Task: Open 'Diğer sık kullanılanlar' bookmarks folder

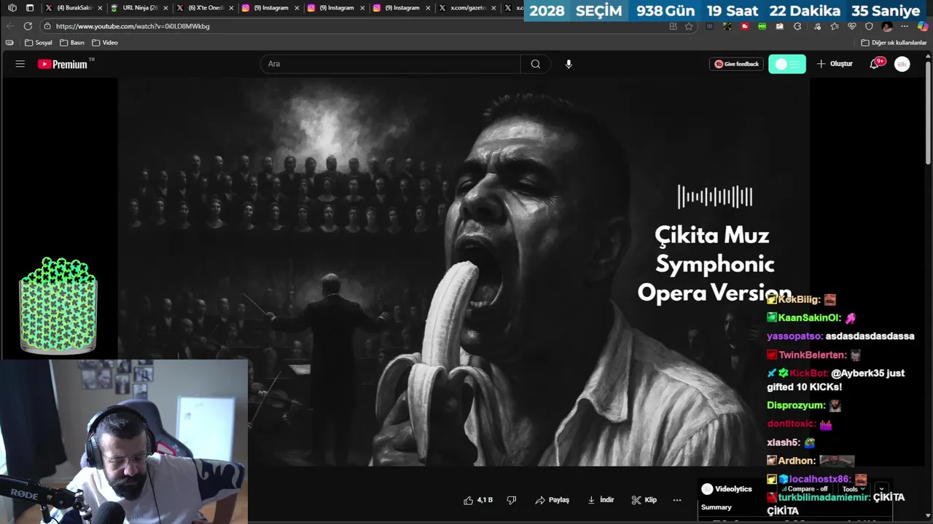Action: click(x=894, y=43)
